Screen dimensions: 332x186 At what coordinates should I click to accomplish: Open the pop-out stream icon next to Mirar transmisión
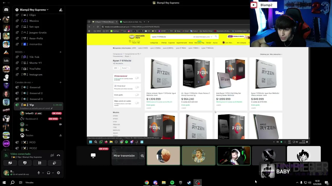142,156
